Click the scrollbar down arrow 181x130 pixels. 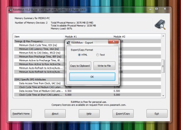[163, 96]
